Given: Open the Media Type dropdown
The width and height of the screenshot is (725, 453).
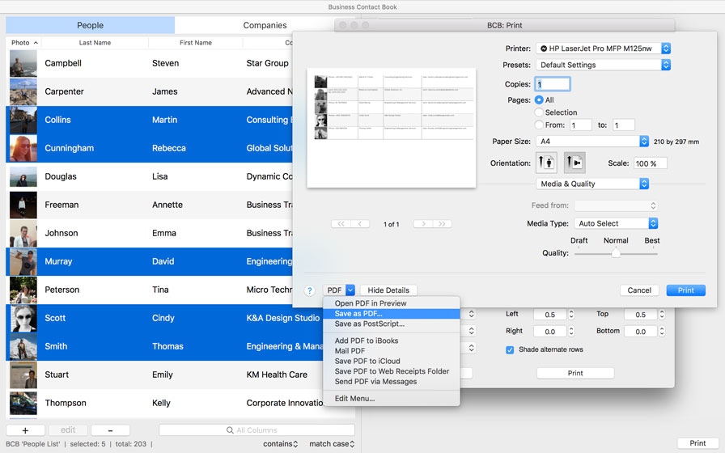Looking at the screenshot, I should [x=616, y=223].
